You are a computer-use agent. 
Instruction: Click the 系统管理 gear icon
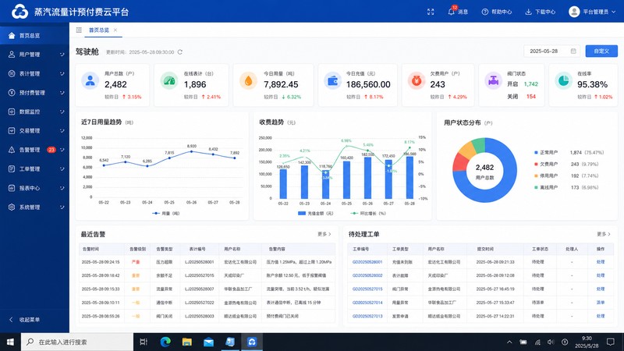tap(12, 207)
